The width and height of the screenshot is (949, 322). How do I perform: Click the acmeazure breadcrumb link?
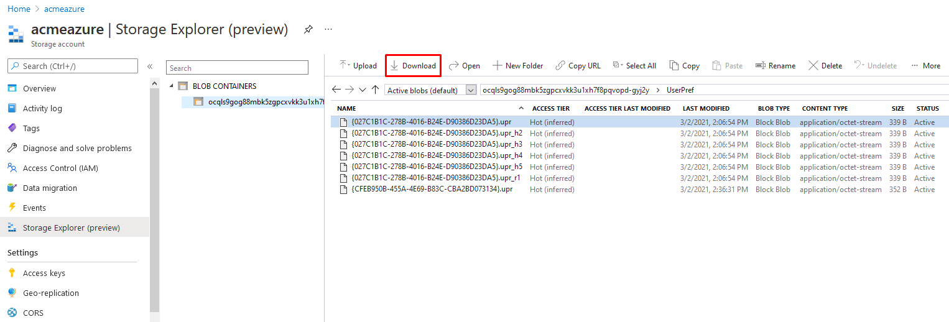[64, 9]
